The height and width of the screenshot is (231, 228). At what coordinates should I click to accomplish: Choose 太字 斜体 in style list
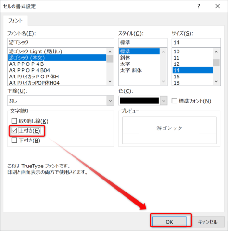tap(131, 70)
